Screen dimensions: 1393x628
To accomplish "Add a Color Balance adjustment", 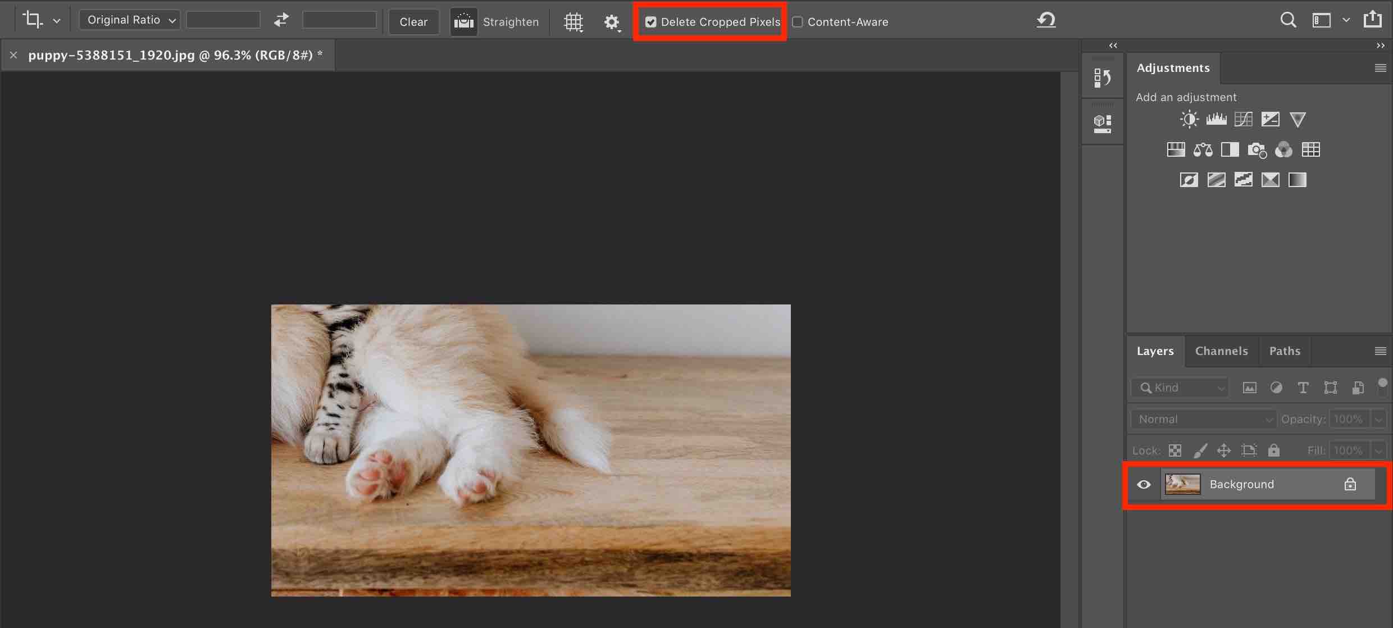I will tap(1203, 149).
